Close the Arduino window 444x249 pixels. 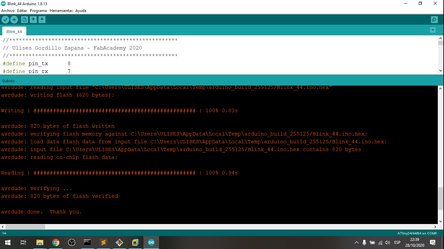tap(435, 3)
